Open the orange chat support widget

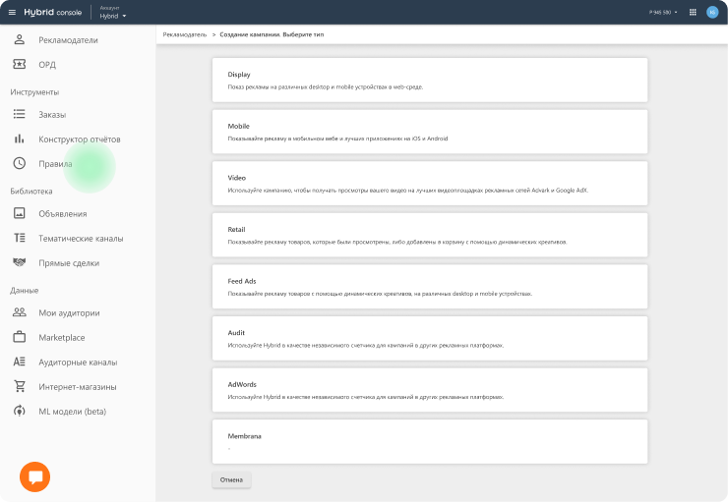point(35,476)
